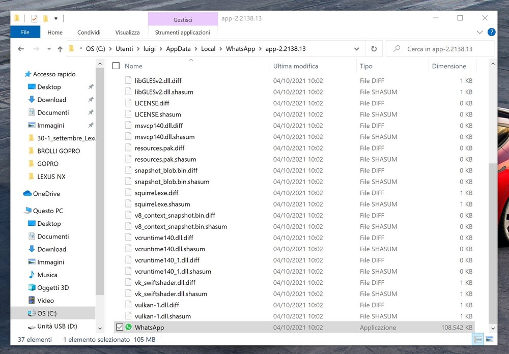Switch to large thumbnails view icon
Screen dimensions: 509x354
point(490,339)
